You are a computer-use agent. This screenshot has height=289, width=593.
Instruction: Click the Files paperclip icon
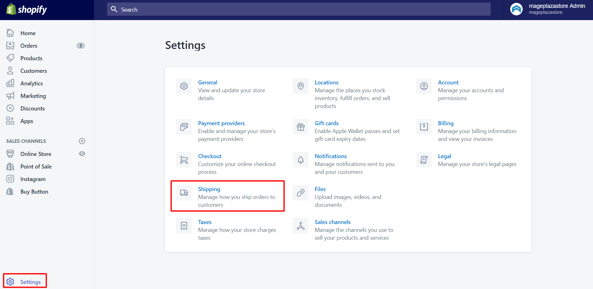click(x=301, y=193)
